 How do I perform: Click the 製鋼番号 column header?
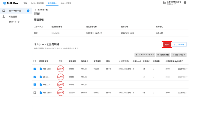[72, 61]
